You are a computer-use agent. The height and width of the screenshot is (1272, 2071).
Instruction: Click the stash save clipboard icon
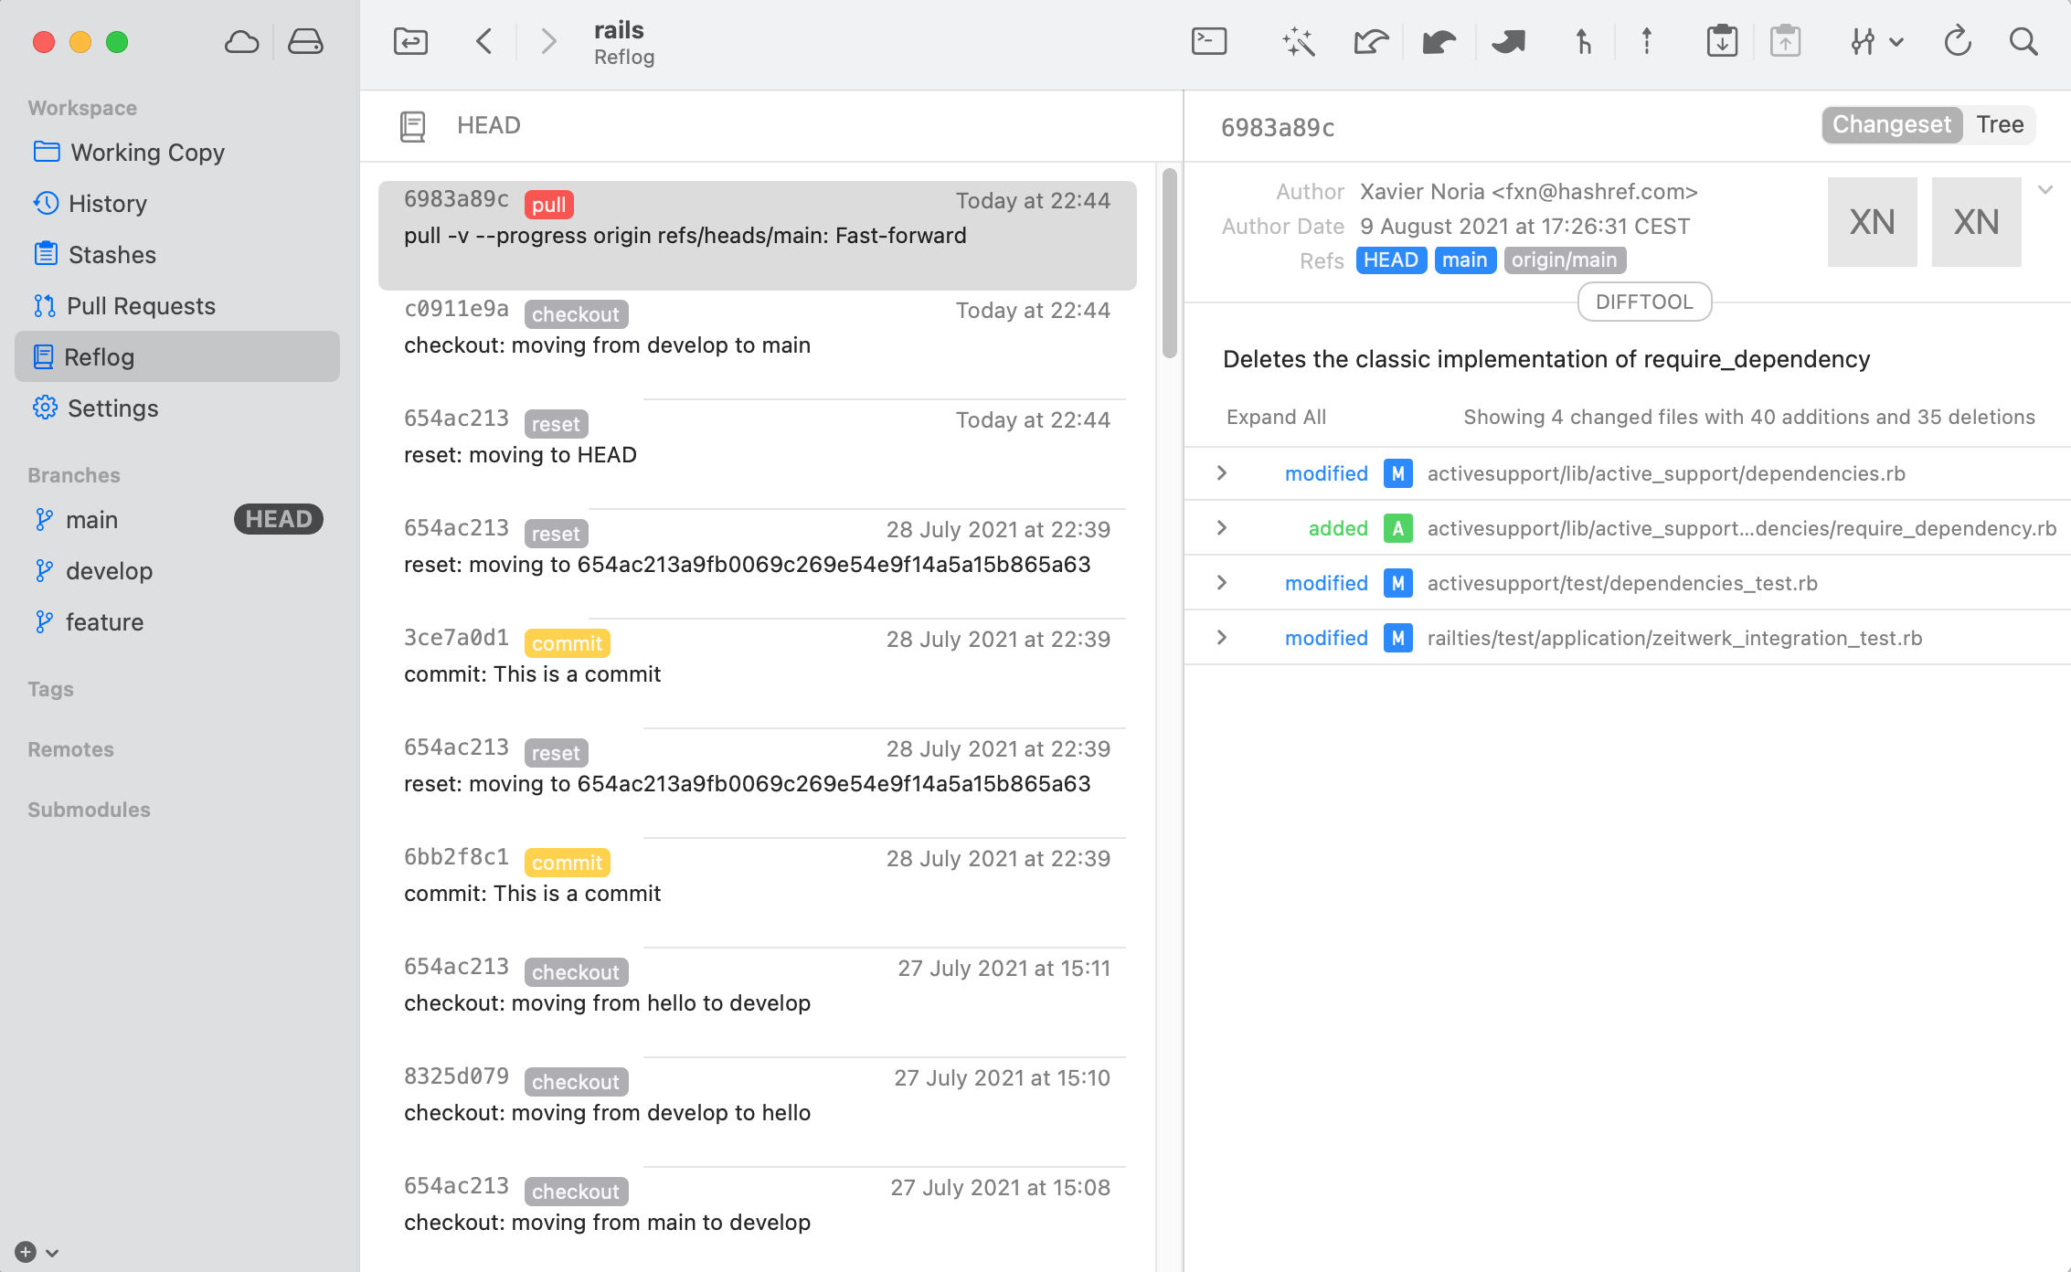[1722, 41]
